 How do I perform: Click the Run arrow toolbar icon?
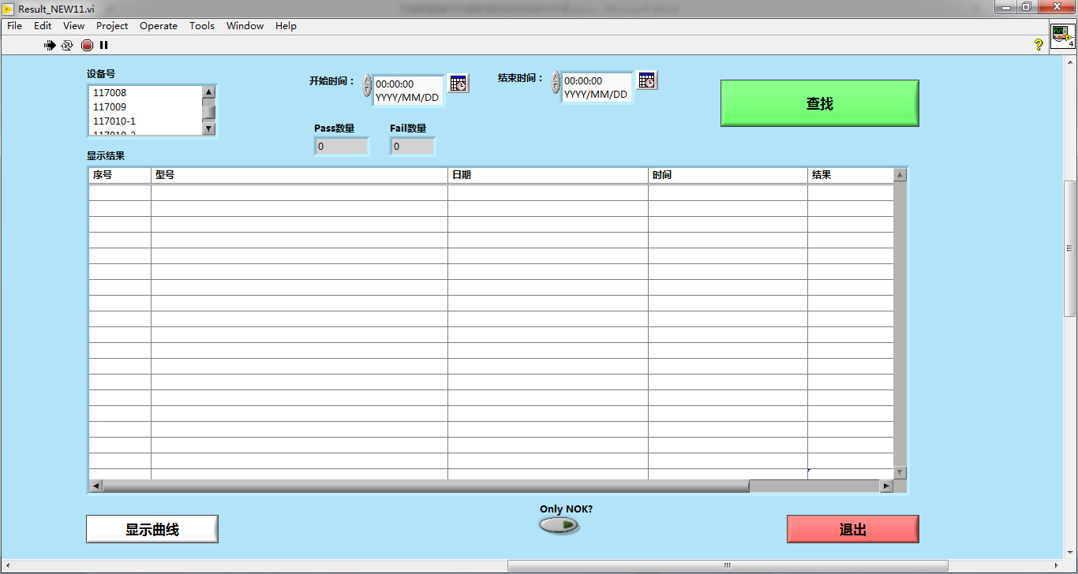(x=50, y=46)
